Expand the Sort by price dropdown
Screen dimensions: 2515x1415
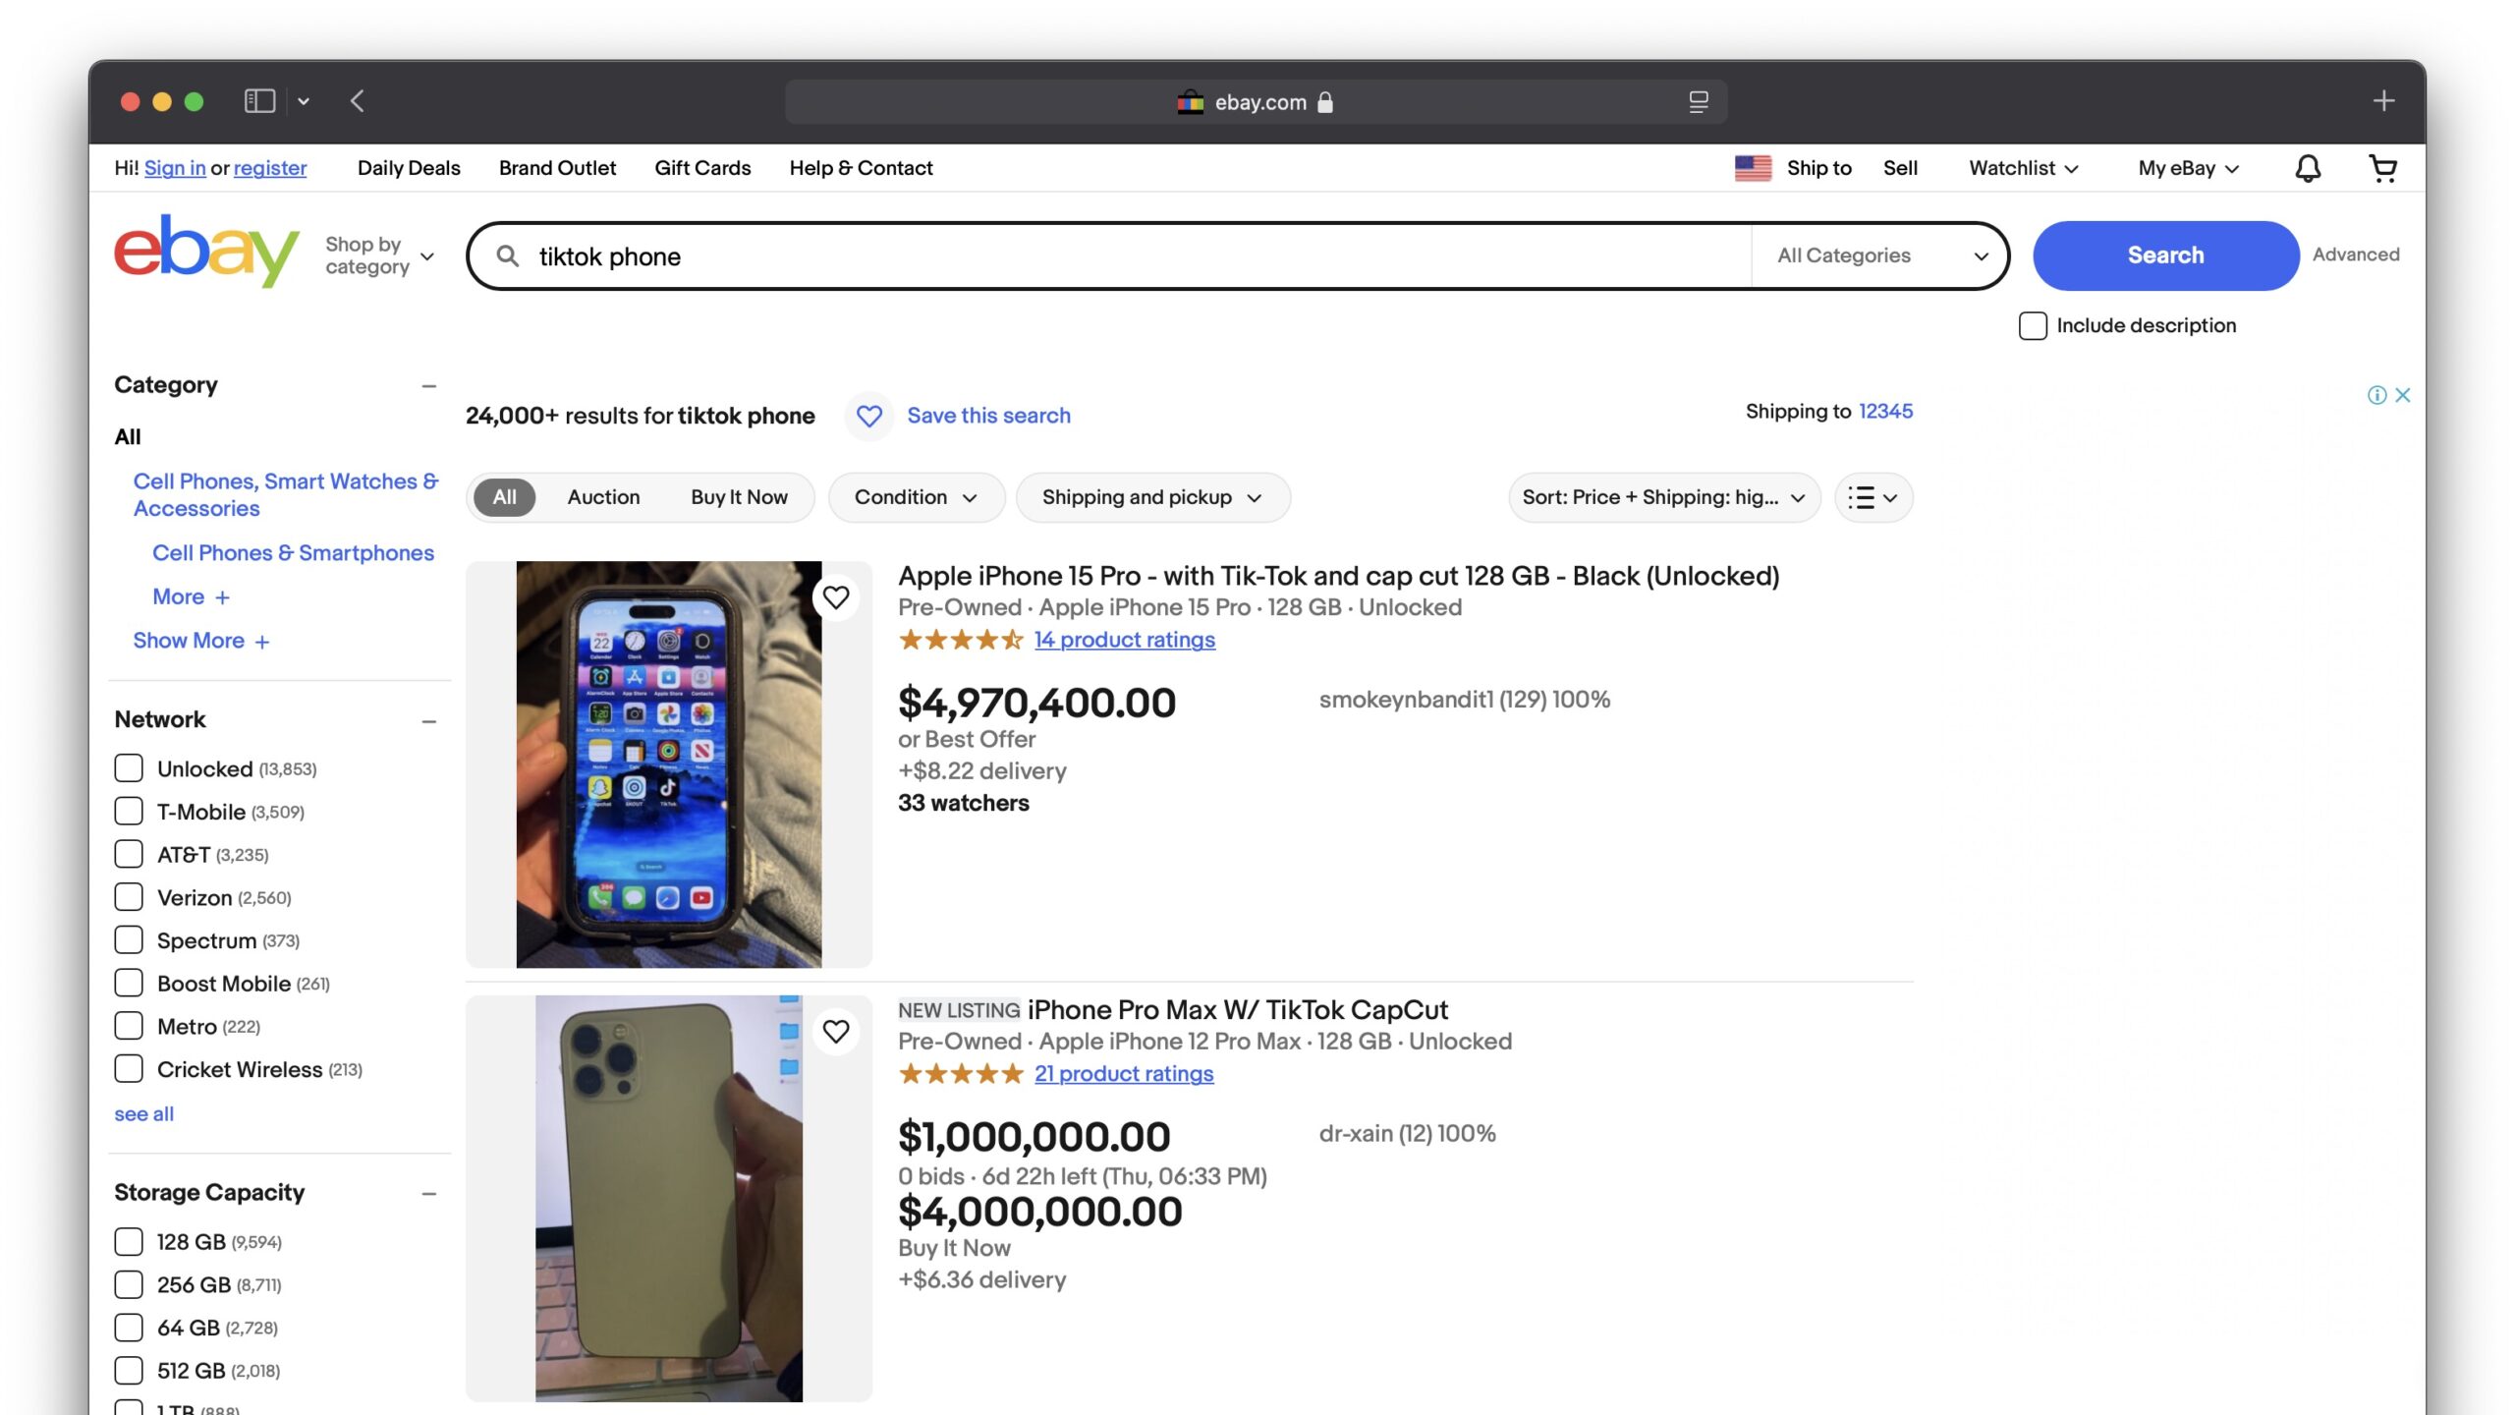[x=1663, y=497]
